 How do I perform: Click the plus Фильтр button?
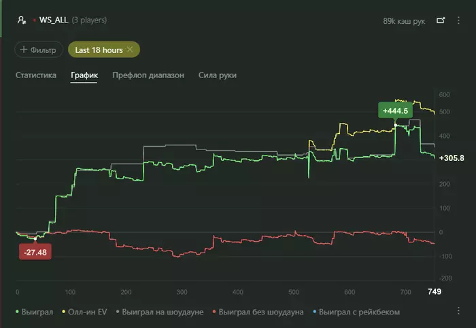pos(39,50)
